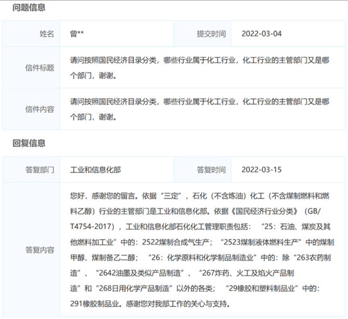The height and width of the screenshot is (319, 348).
Task: Select the 问题信息 section heading
Action: [x=29, y=8]
